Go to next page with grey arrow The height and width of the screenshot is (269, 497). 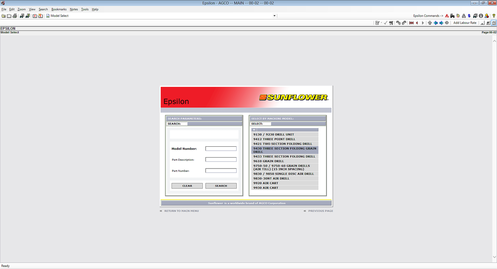[423, 23]
